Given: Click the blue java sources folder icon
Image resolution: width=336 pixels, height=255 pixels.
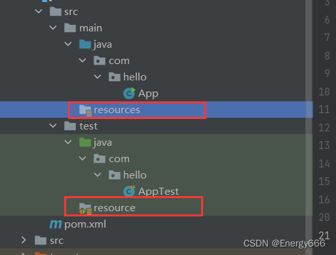Looking at the screenshot, I should point(85,44).
